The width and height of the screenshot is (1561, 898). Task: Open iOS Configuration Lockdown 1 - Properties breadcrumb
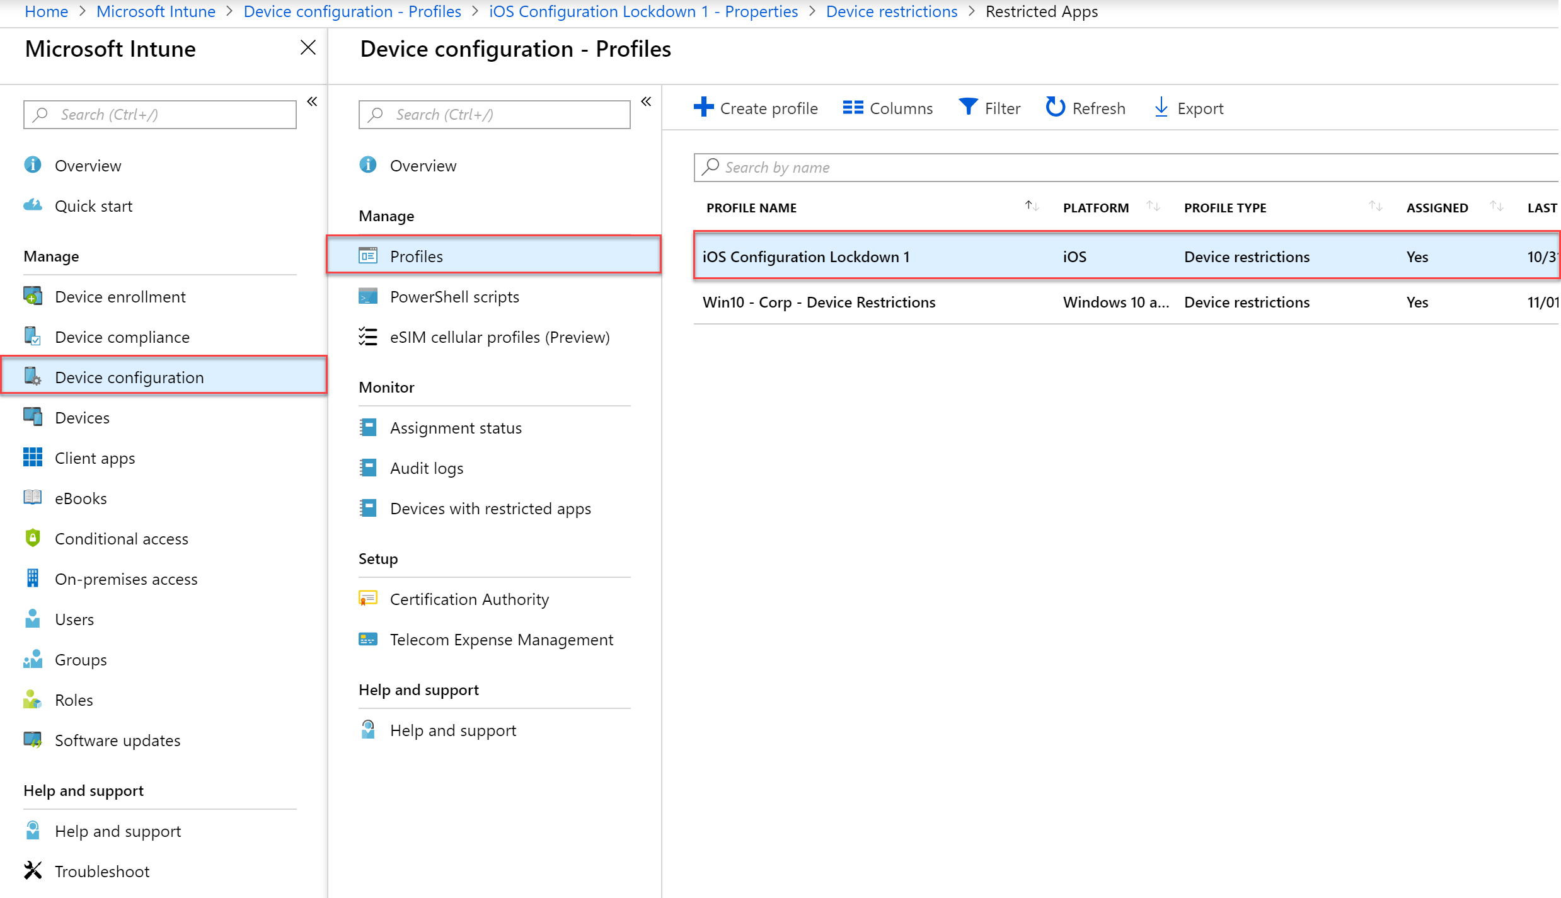point(643,11)
